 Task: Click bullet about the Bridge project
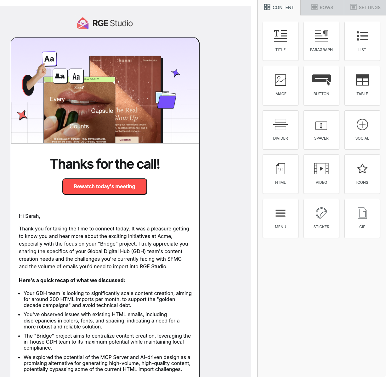(107, 342)
